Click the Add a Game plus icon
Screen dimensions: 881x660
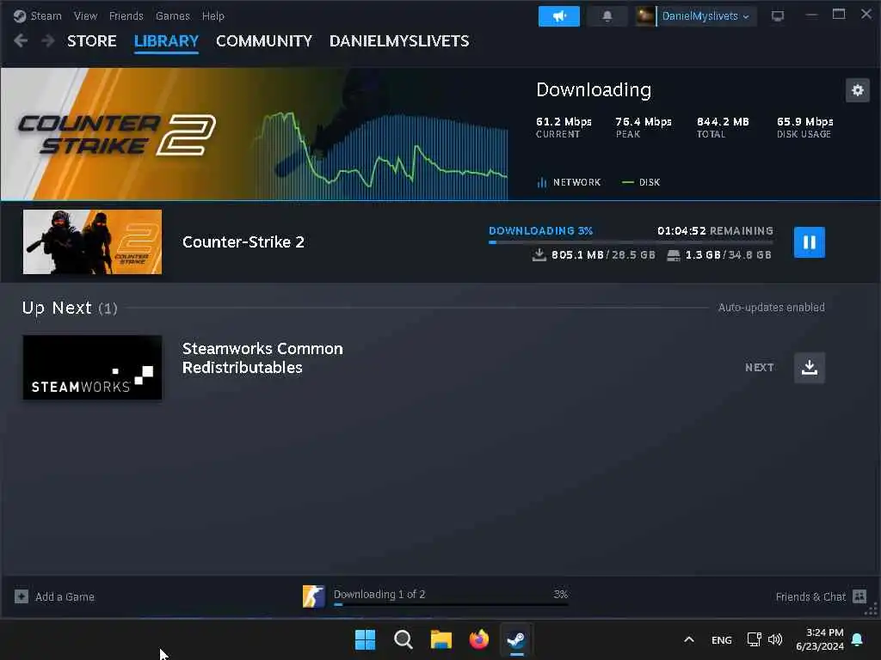click(22, 596)
